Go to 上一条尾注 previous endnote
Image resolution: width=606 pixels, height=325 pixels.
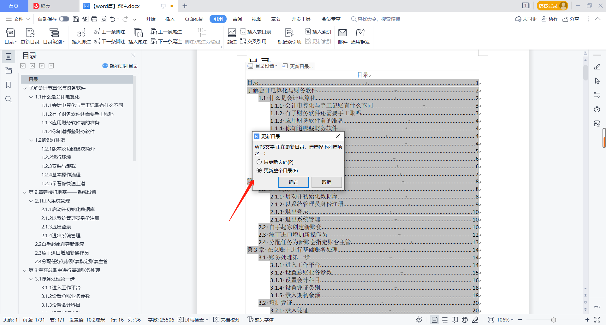[x=166, y=32]
